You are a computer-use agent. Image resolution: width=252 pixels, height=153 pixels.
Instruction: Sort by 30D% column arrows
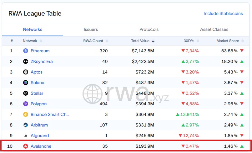(198, 41)
